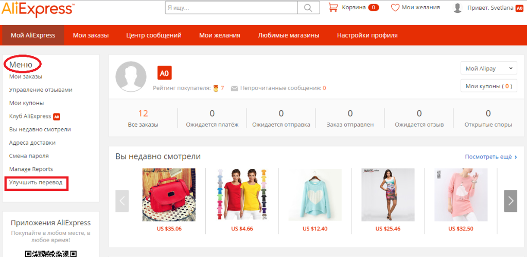Click the QR code for AliExpress apps
Screen dimensions: 527x257
pyautogui.click(x=51, y=253)
